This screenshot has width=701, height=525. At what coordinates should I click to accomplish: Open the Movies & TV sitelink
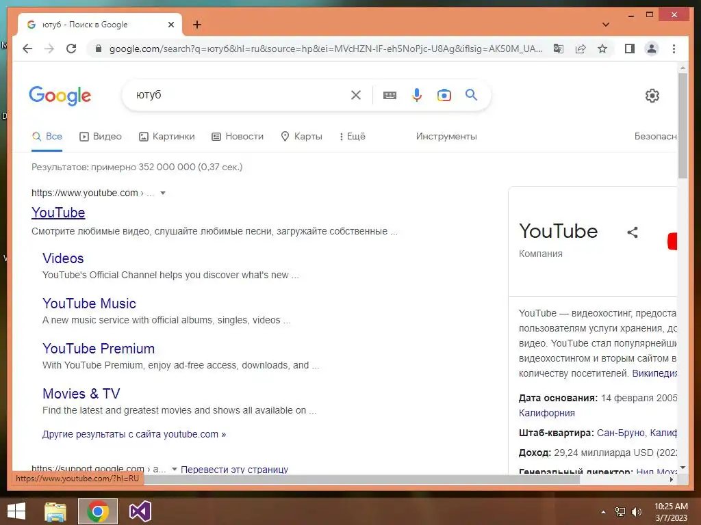[81, 394]
